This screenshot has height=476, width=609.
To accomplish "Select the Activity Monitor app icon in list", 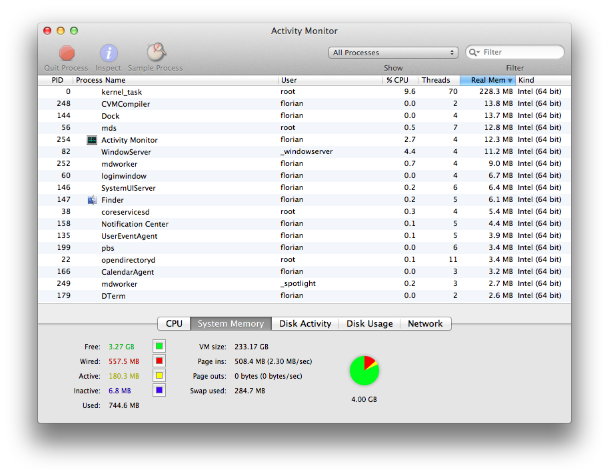I will (x=92, y=140).
